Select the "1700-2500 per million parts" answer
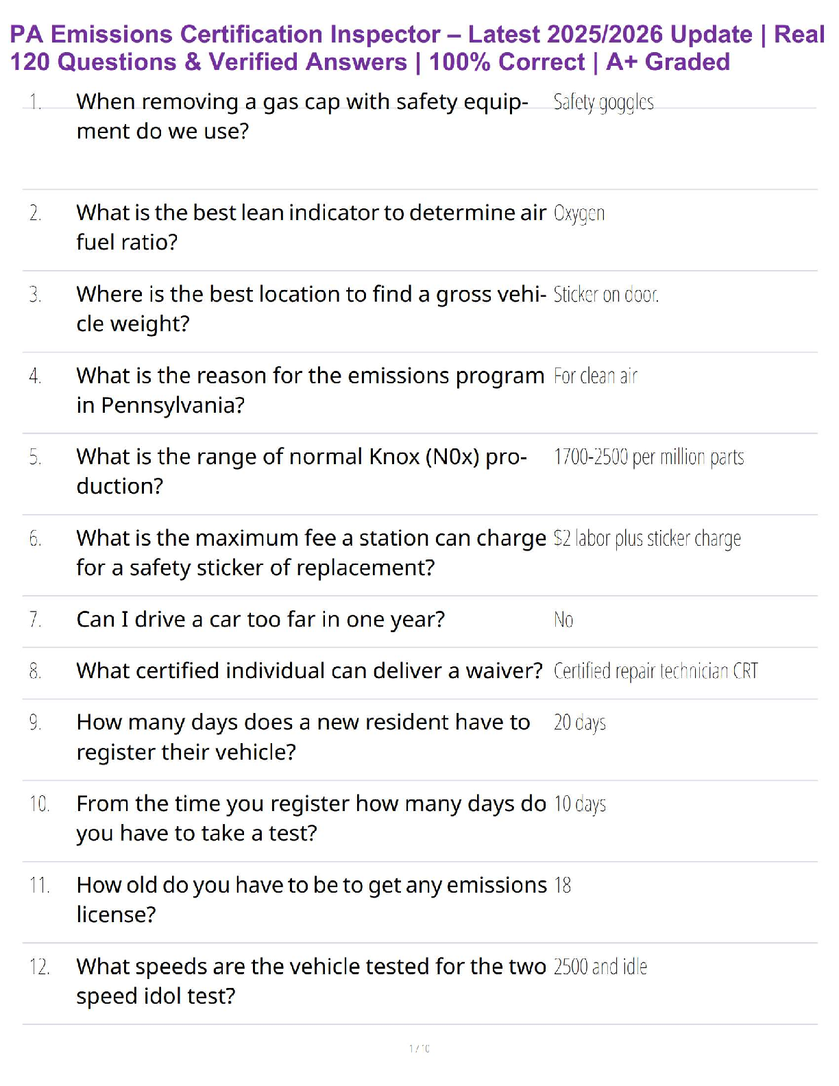The width and height of the screenshot is (839, 1086). tap(648, 457)
